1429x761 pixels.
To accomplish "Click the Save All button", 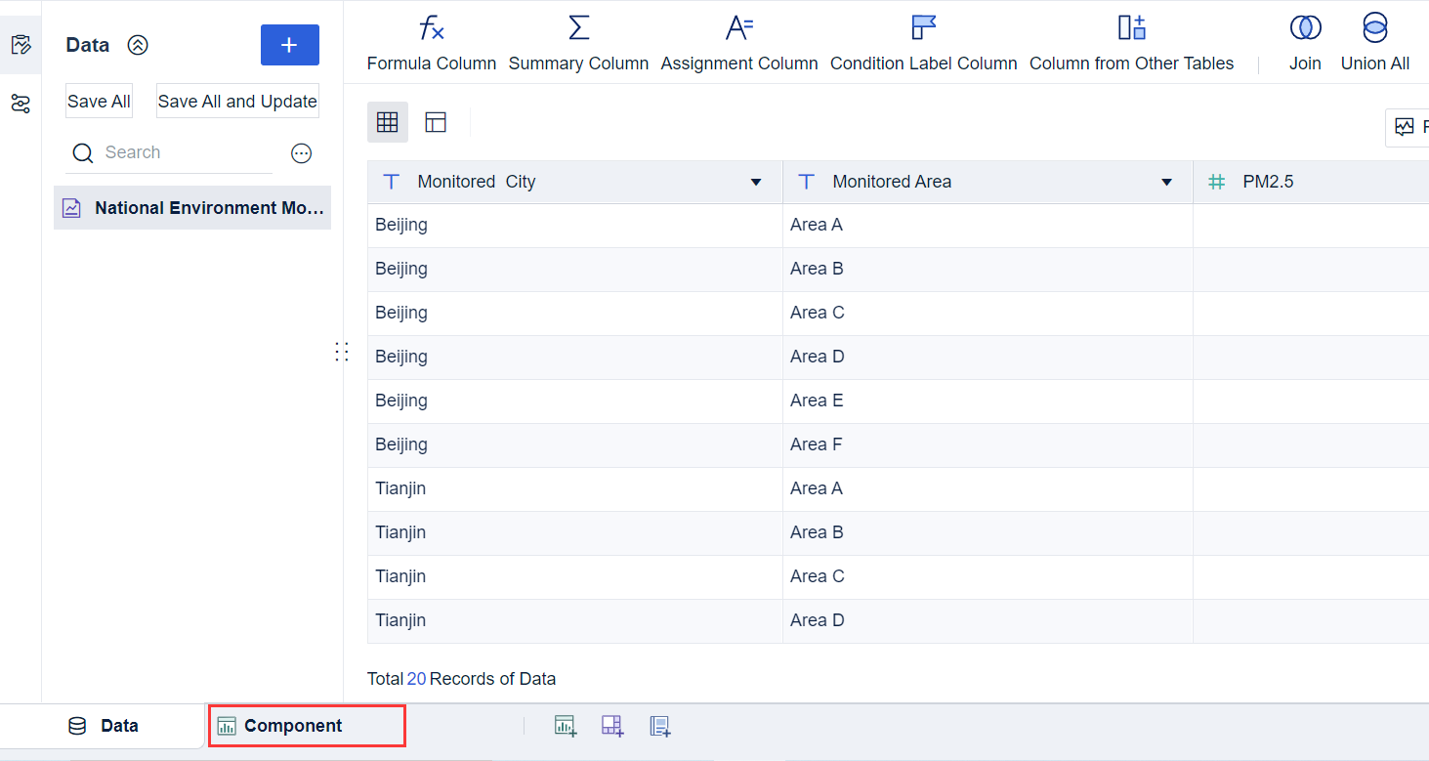I will click(98, 101).
